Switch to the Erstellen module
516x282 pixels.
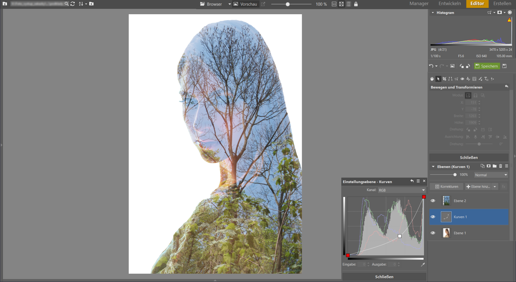point(502,3)
